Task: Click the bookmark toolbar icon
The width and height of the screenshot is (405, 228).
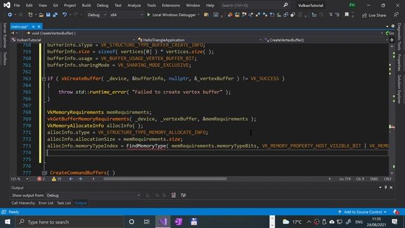Action: point(347,15)
